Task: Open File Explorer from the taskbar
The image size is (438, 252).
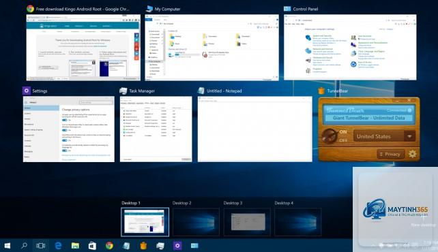Action: pos(75,246)
